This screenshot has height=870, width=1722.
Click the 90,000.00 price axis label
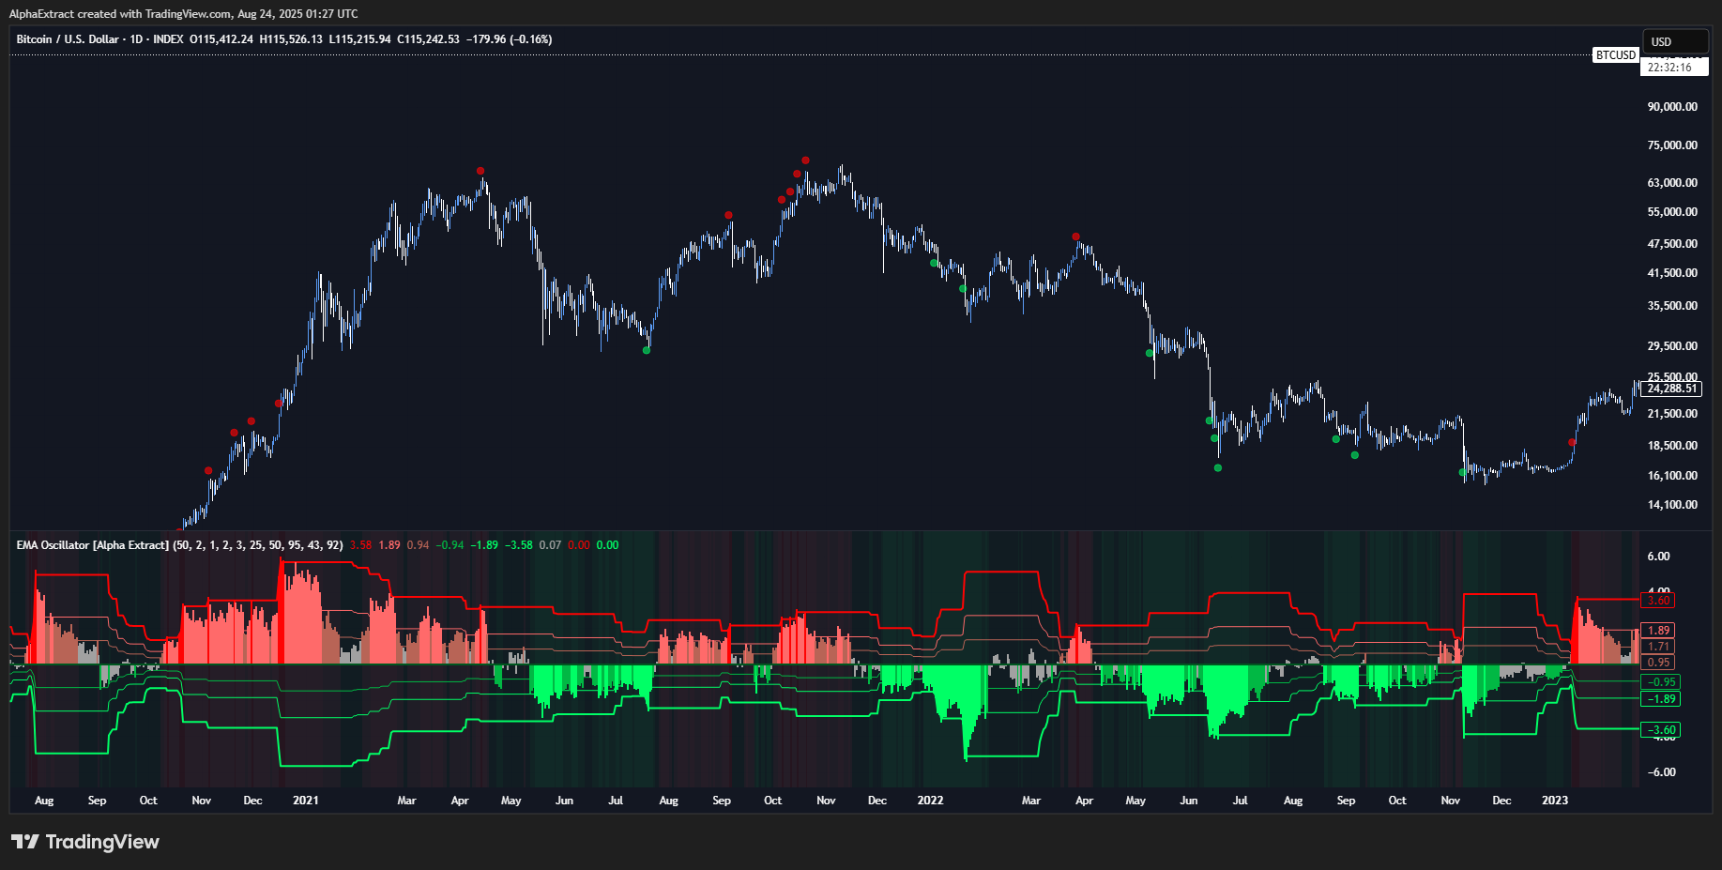1672,107
